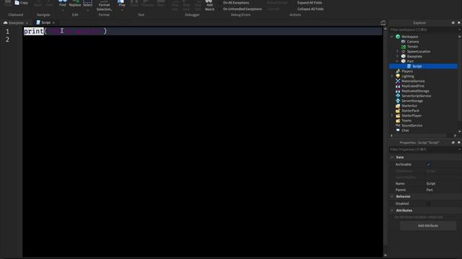Expand the SpawnLocation node

point(398,51)
